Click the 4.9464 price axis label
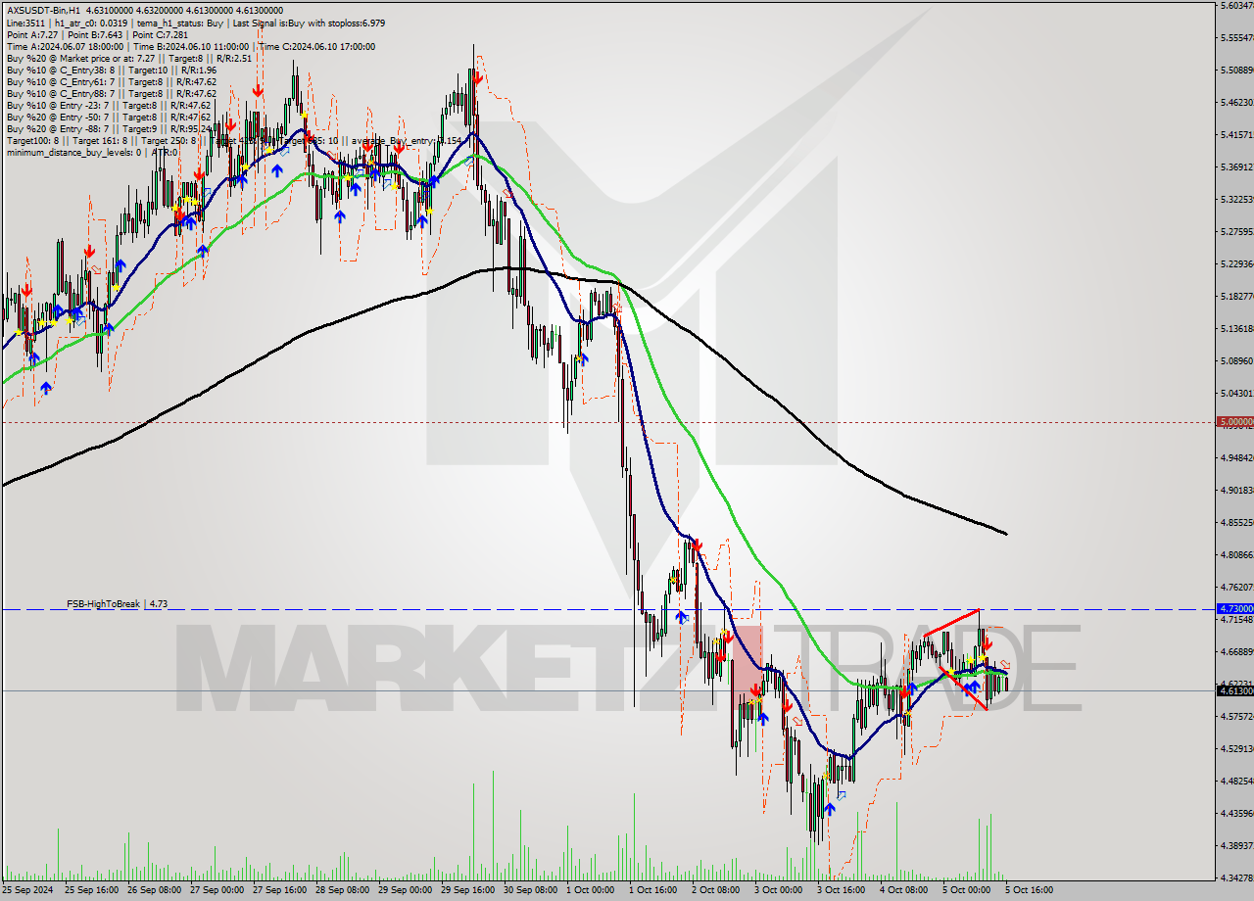The image size is (1254, 901). (x=1235, y=457)
